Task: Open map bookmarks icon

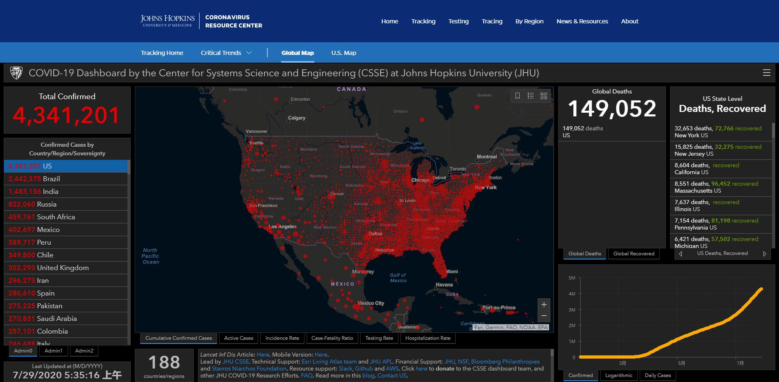Action: (x=518, y=96)
